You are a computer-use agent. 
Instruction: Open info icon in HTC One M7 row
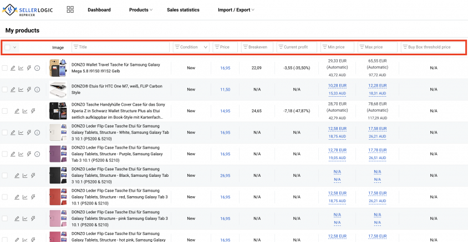[x=37, y=90]
